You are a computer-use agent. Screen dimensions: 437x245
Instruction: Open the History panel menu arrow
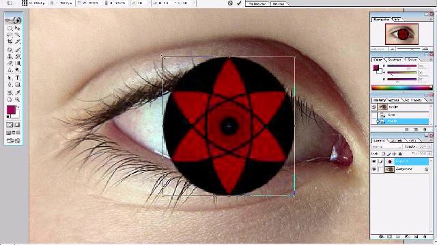tap(431, 100)
